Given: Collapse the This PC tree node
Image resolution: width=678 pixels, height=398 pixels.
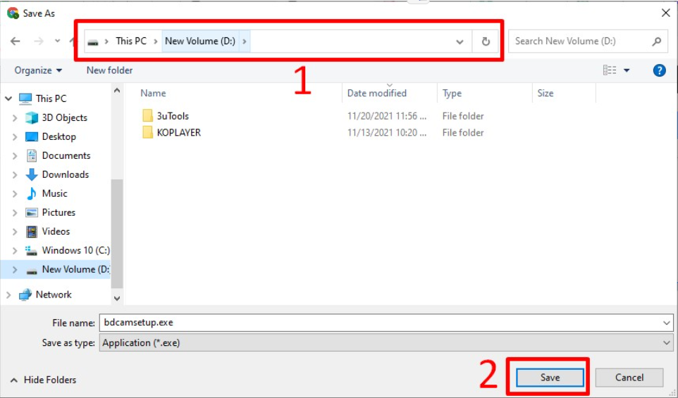Looking at the screenshot, I should click(x=8, y=98).
